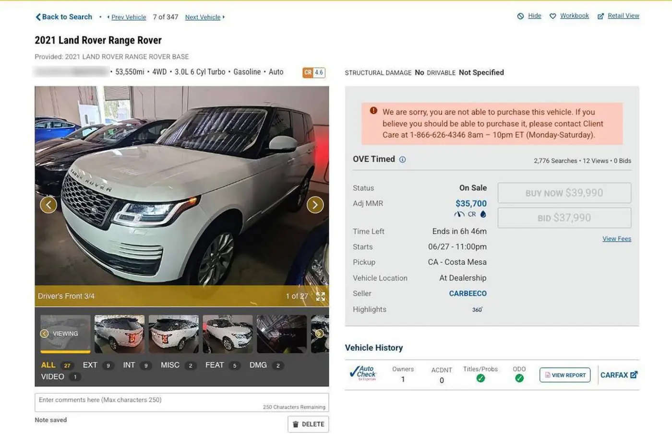The image size is (672, 444).
Task: Click the Hide link text
Action: click(535, 16)
